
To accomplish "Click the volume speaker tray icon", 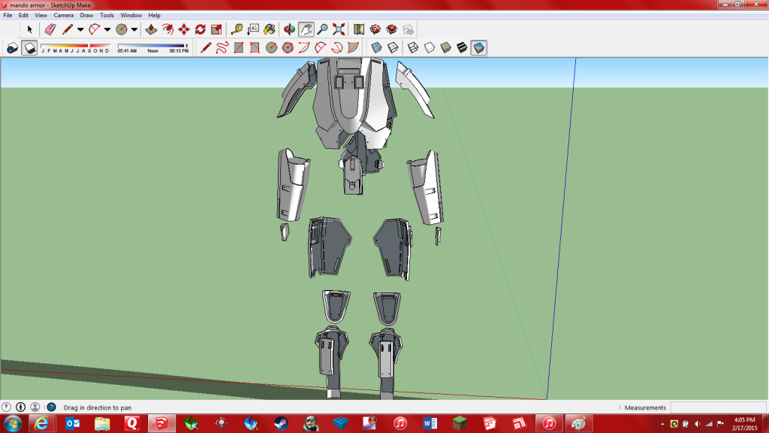I will click(697, 424).
